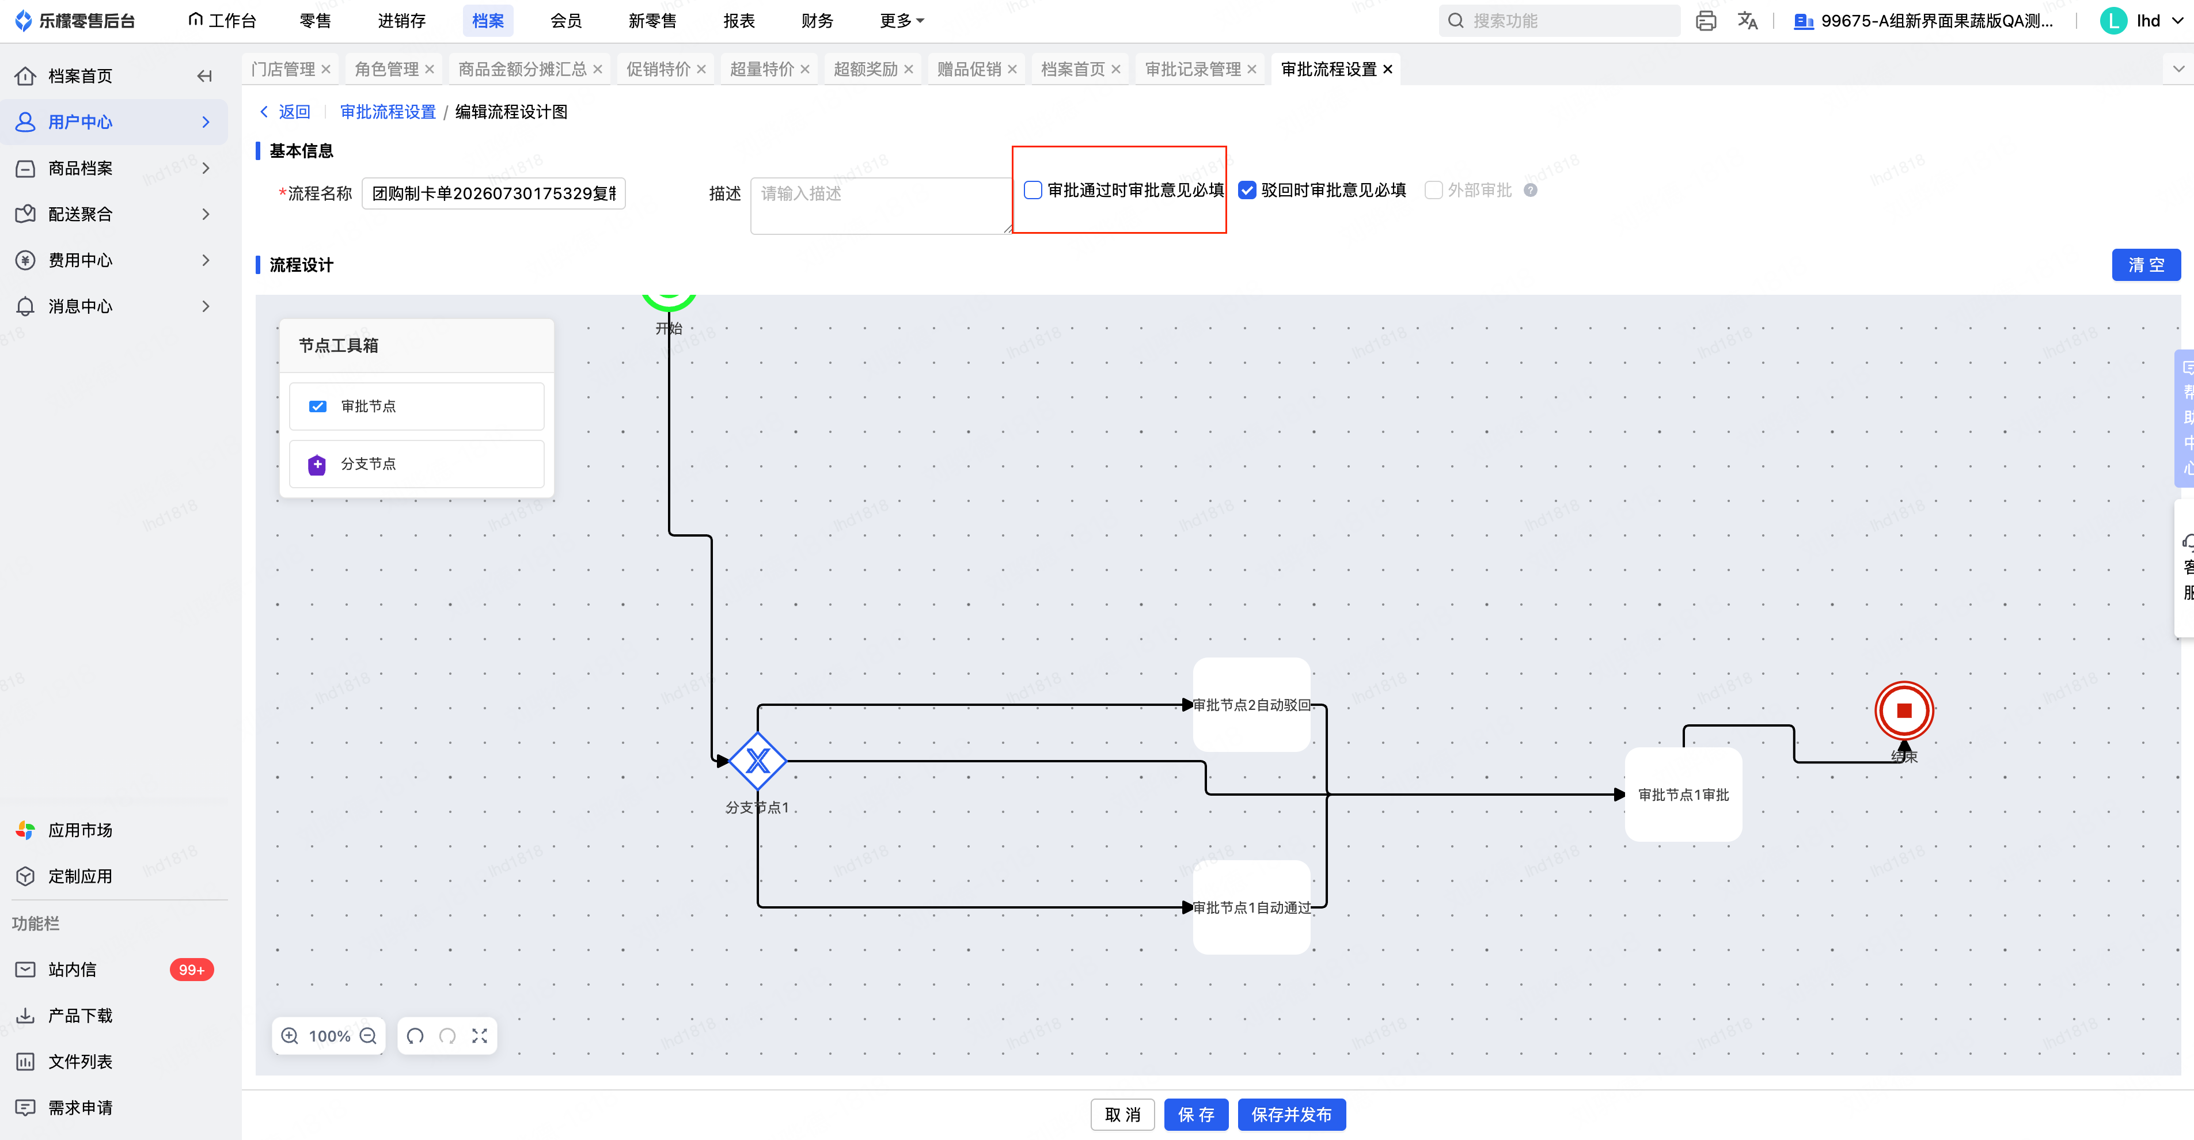This screenshot has height=1140, width=2194.
Task: Click the 保存 button
Action: pos(1196,1115)
